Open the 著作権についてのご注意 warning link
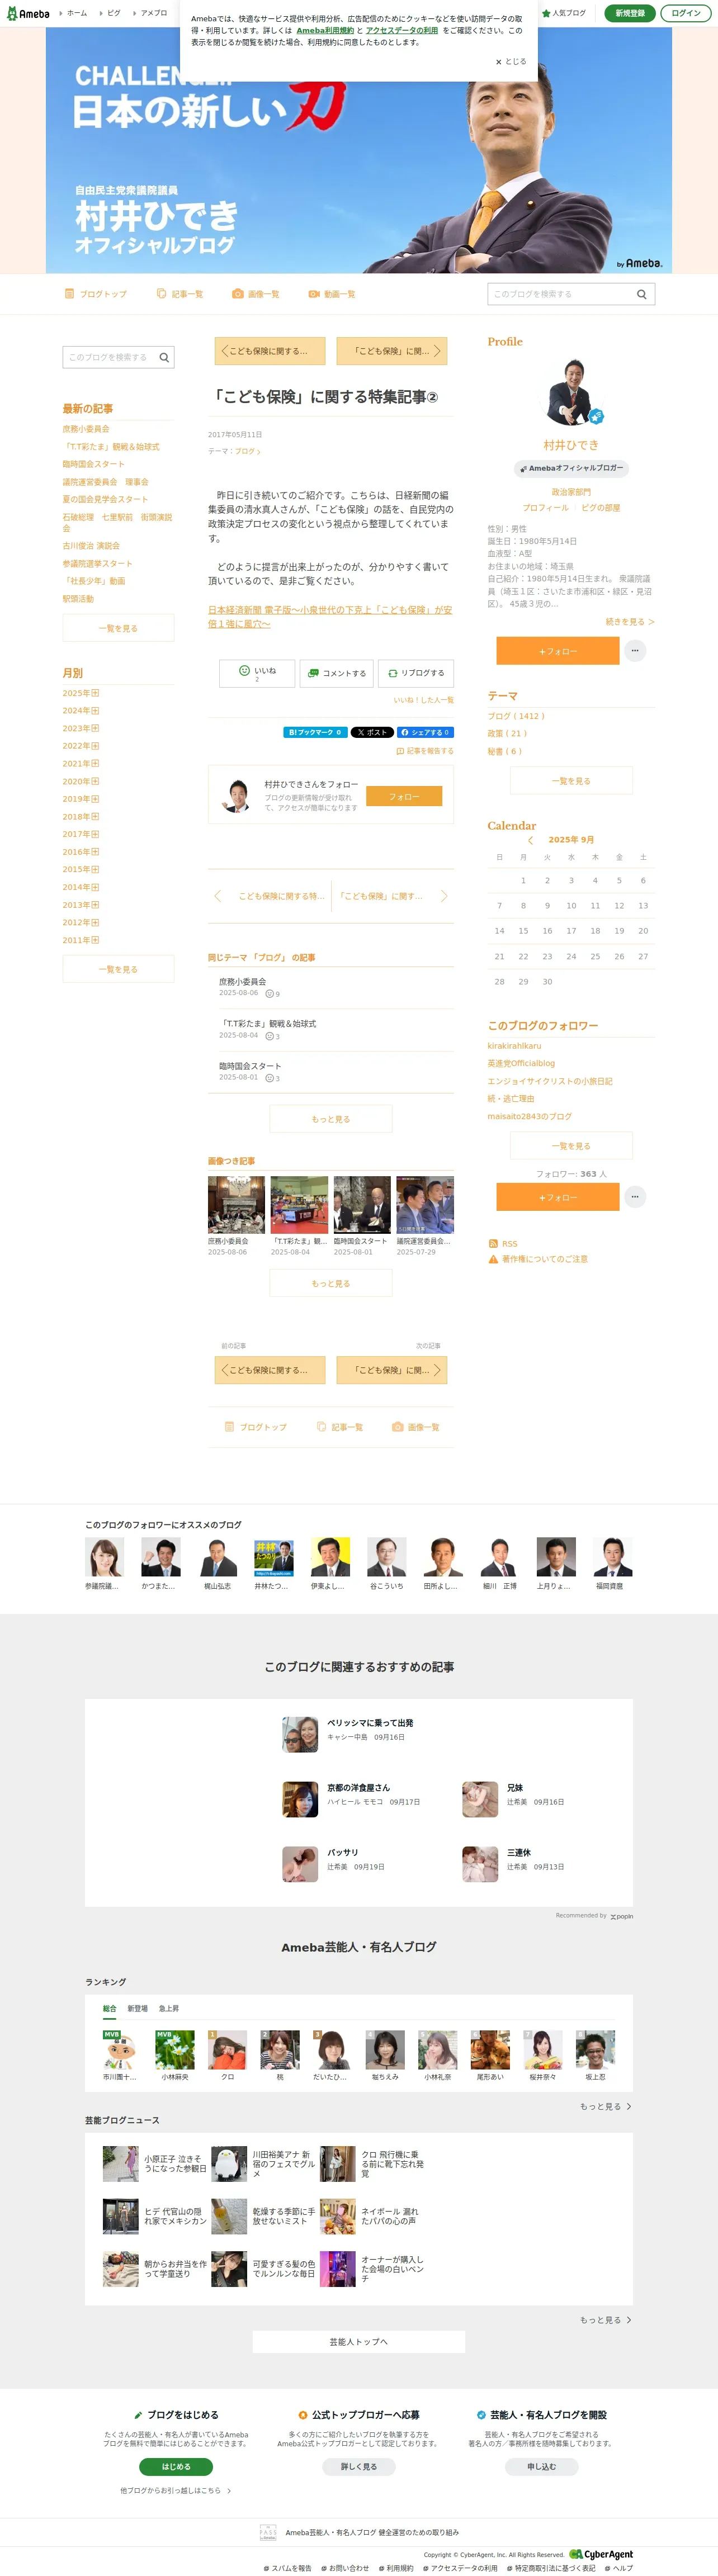Screen dimensions: 718x2576 [538, 1259]
